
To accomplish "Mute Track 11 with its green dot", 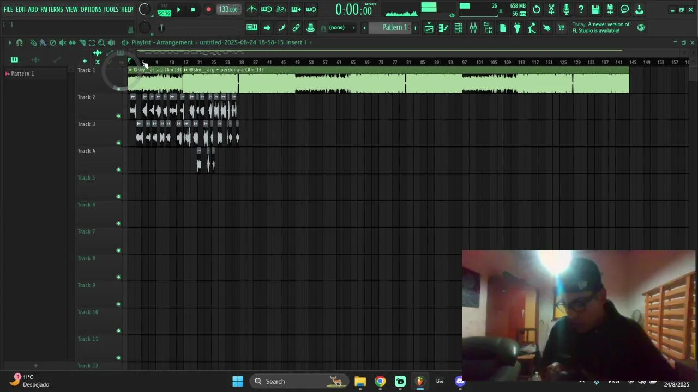I will tap(118, 358).
